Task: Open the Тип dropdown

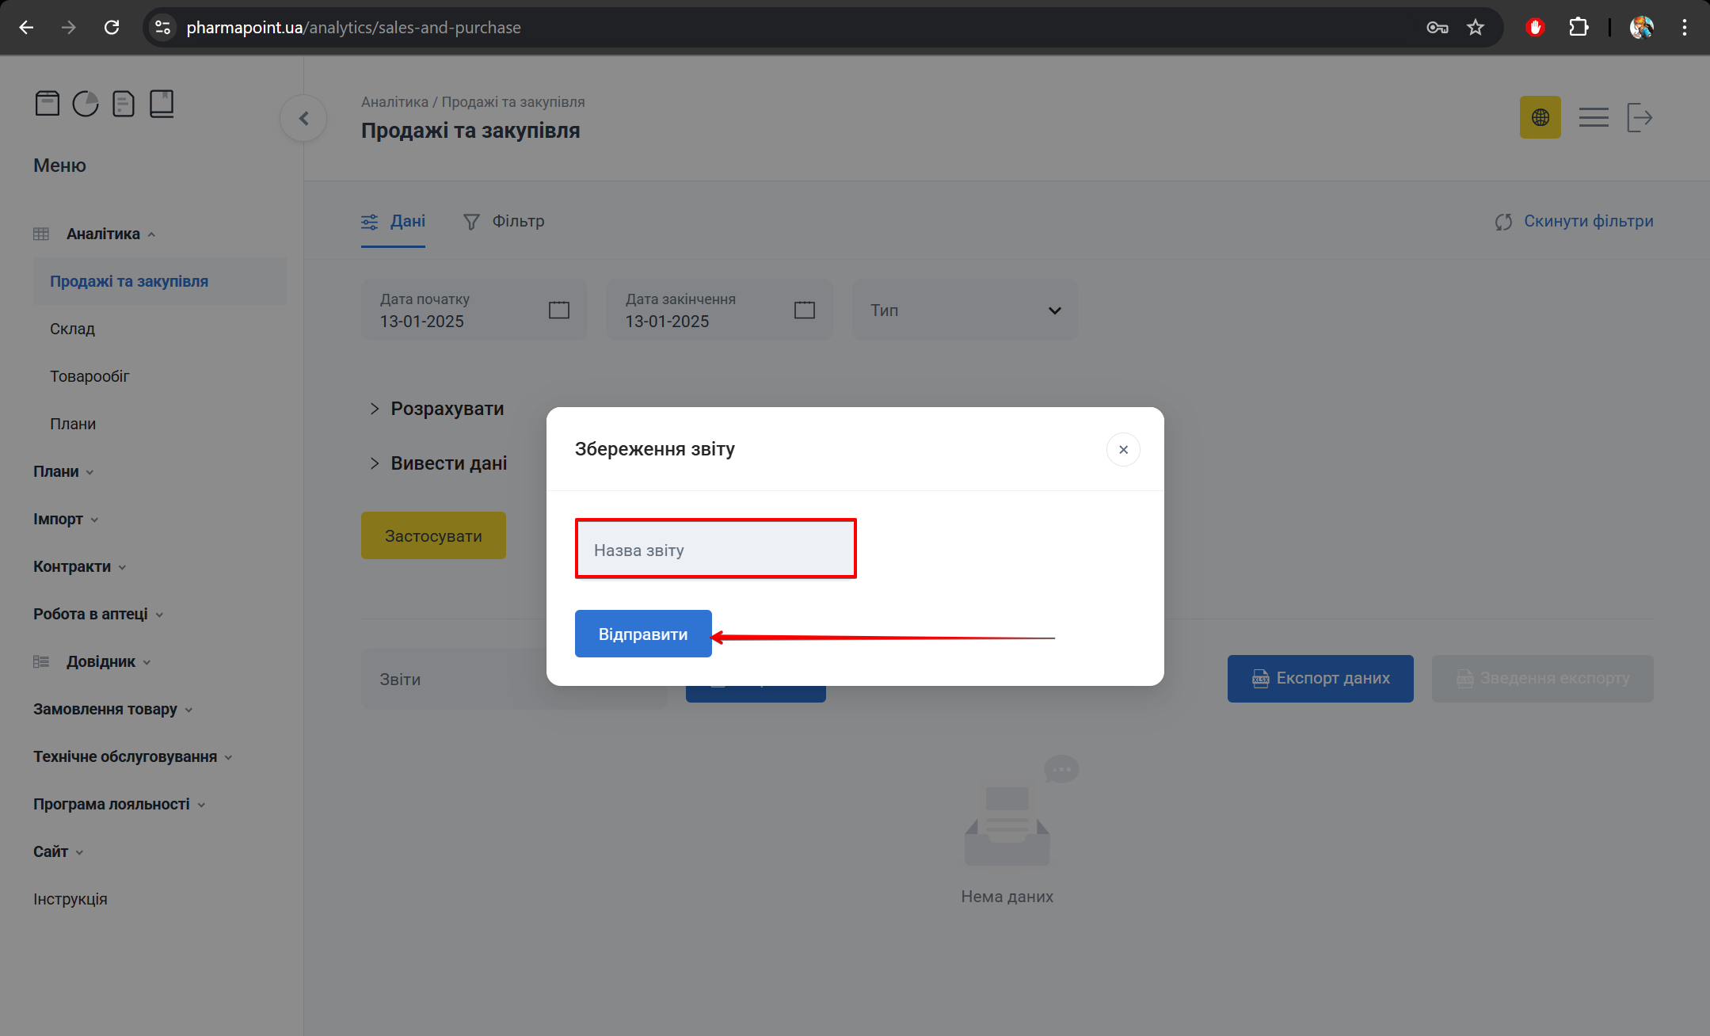Action: (964, 310)
